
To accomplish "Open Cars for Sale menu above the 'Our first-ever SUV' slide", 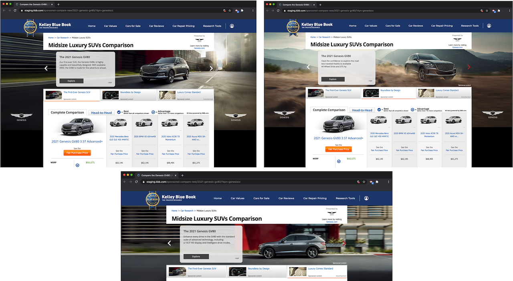I will 133,26.
